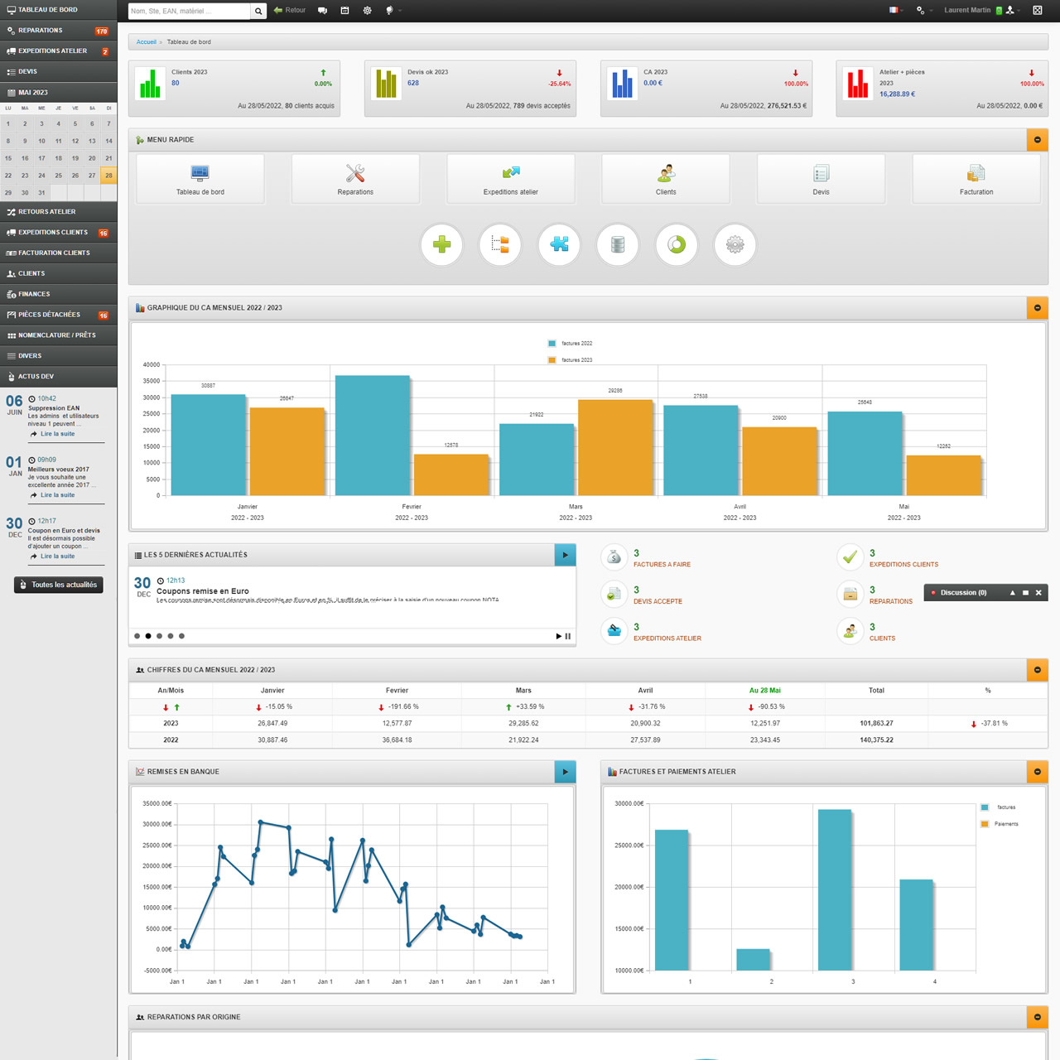Click the search magnifier button
This screenshot has height=1060, width=1060.
(258, 11)
